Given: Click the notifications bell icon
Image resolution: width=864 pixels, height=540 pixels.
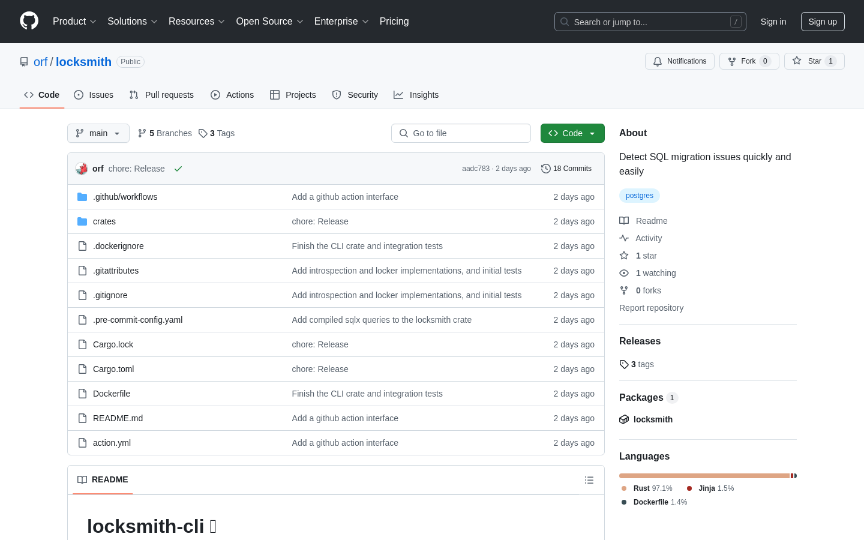Looking at the screenshot, I should click(x=658, y=61).
